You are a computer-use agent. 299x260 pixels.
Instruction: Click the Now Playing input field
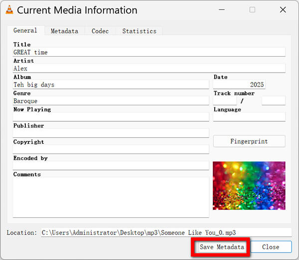coord(111,117)
